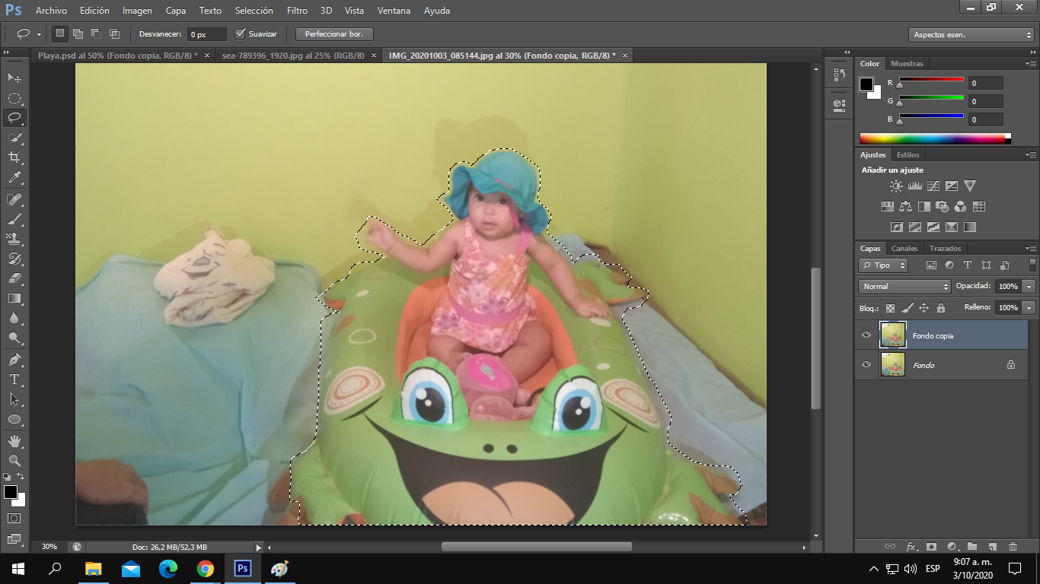
Task: Open the Aspectos esen. workspace dropdown
Action: tap(971, 35)
